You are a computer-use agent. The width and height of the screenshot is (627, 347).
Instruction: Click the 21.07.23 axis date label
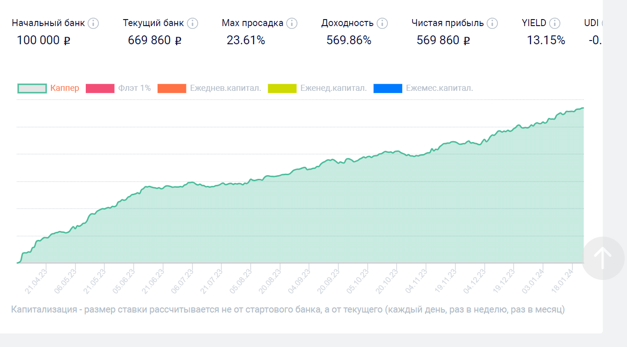click(x=211, y=280)
